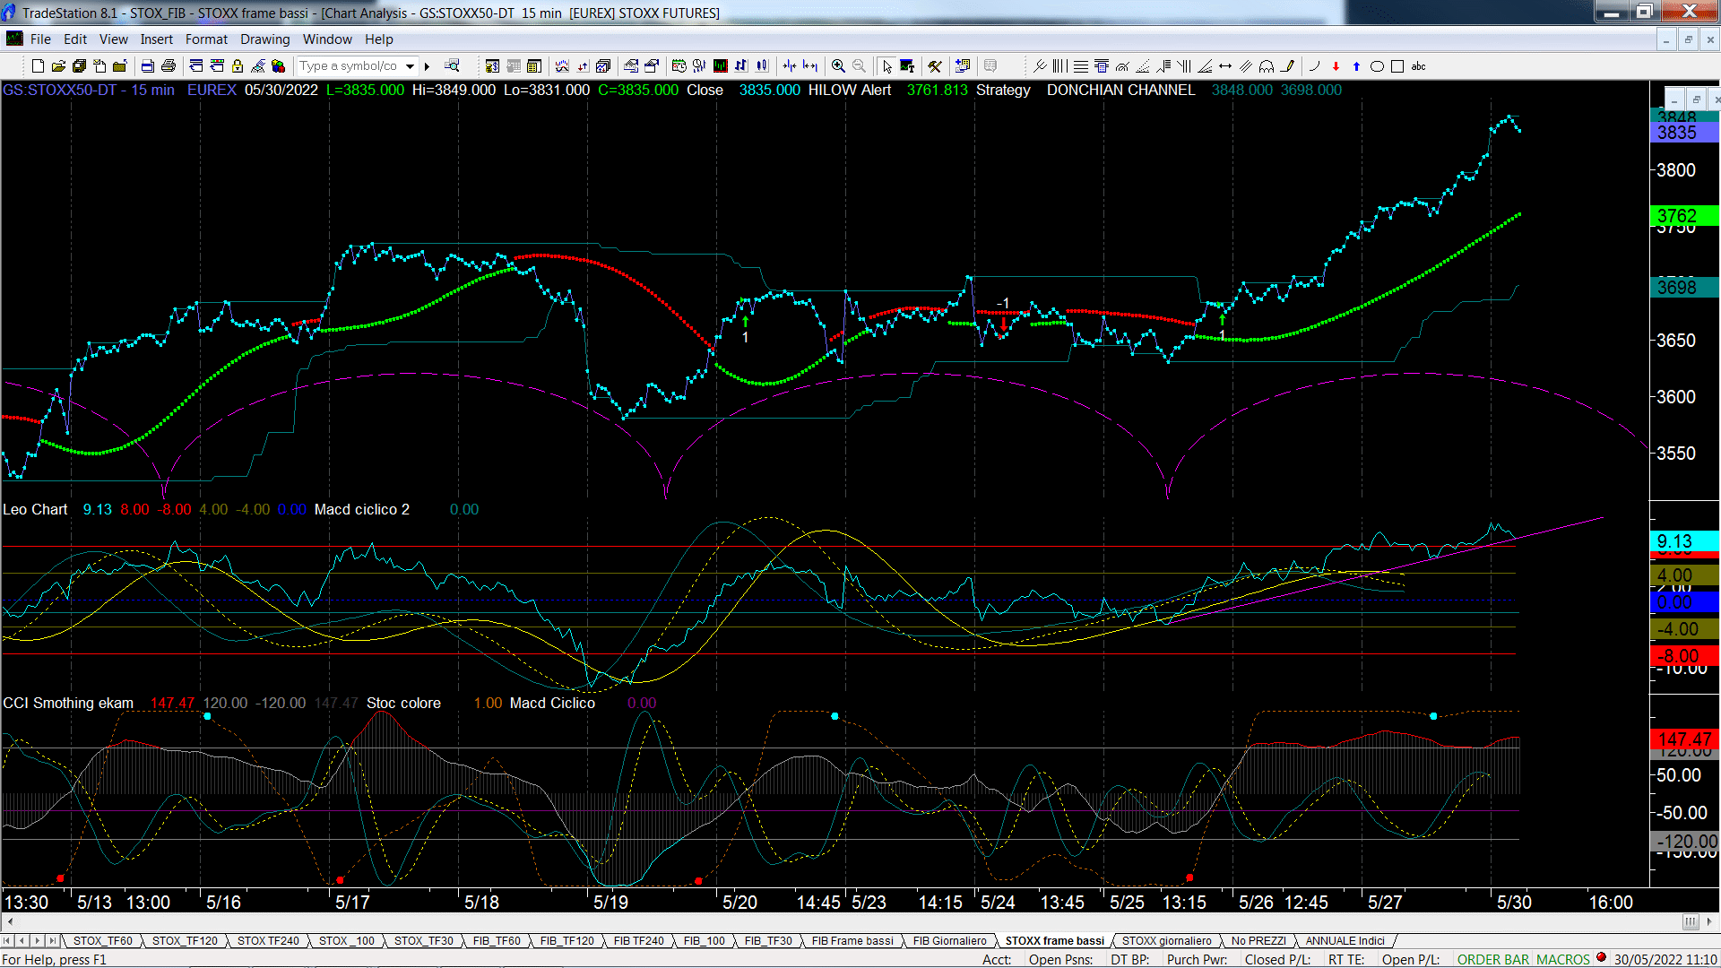This screenshot has height=968, width=1721.
Task: Select the double-headed arrow drawing tool
Action: 1225,65
